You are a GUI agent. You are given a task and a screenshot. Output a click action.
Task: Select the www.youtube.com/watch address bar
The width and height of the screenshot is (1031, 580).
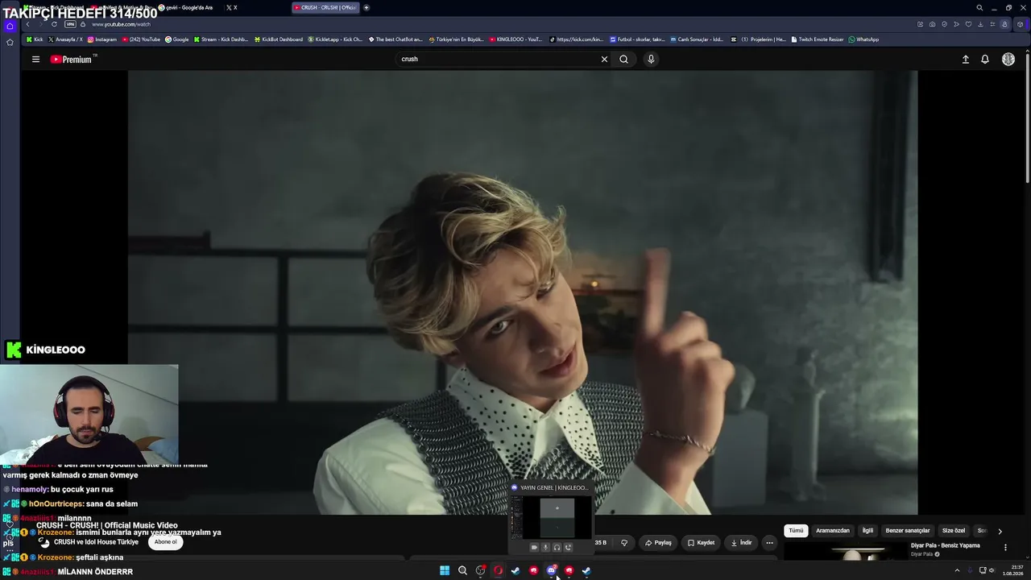[121, 24]
